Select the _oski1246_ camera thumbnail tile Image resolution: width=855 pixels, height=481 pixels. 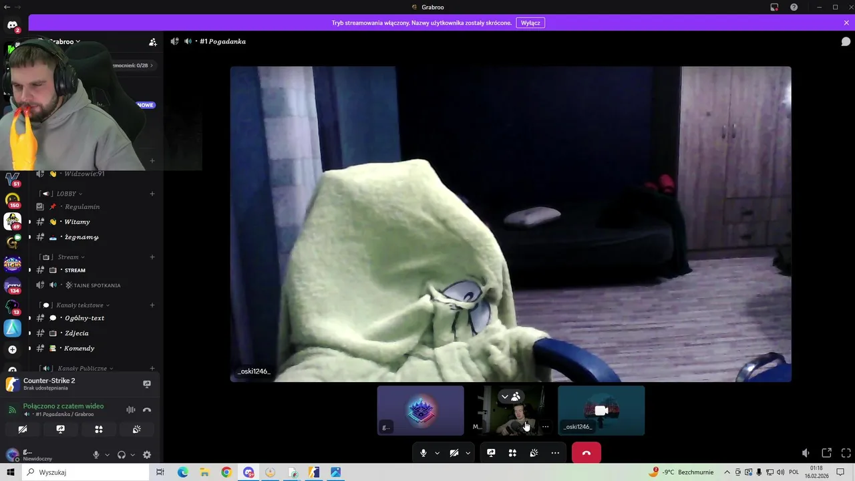(x=601, y=410)
